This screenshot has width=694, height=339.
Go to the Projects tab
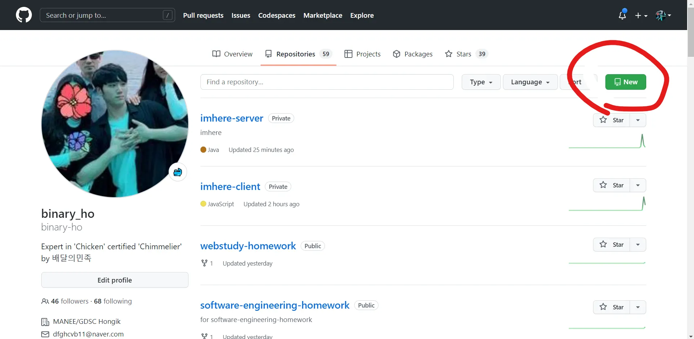tap(363, 54)
